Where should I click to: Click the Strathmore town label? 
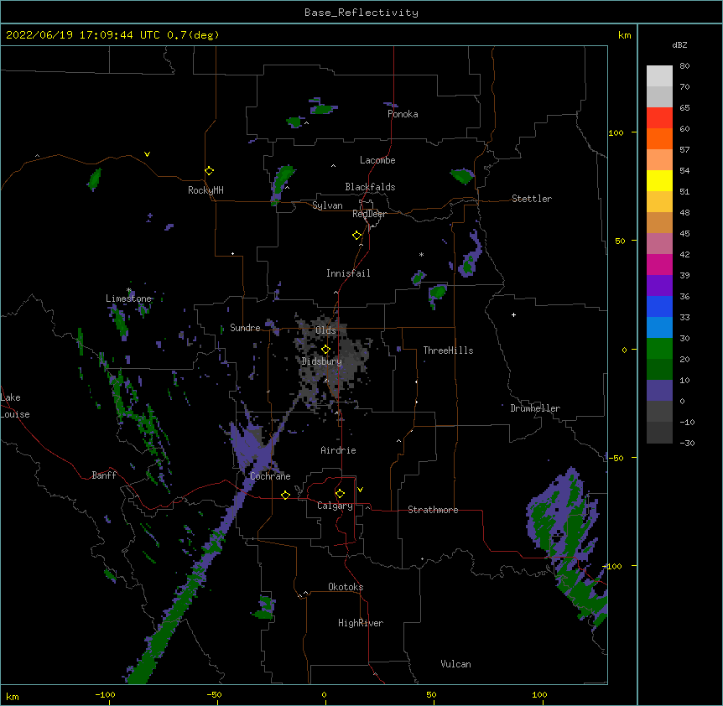click(433, 510)
